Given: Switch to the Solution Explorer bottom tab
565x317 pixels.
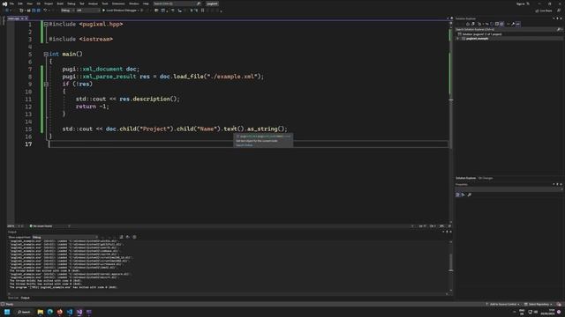Looking at the screenshot, I should (465, 178).
